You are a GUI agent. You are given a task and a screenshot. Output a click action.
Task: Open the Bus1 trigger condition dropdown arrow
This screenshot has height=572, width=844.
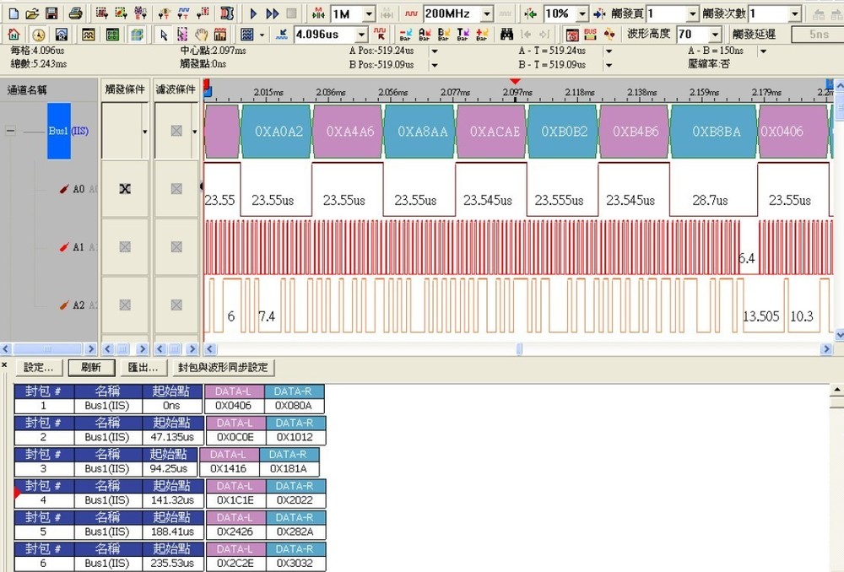145,132
